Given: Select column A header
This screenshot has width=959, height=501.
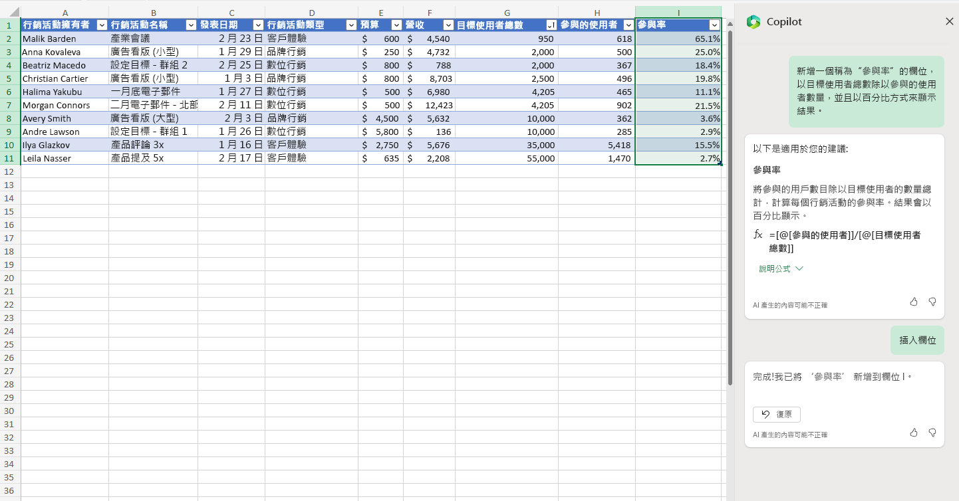Looking at the screenshot, I should coord(65,13).
